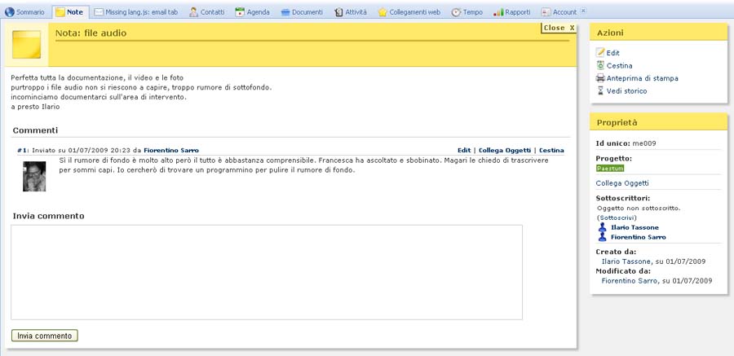Click the yellow sticky note icon
734x356 pixels.
point(28,44)
